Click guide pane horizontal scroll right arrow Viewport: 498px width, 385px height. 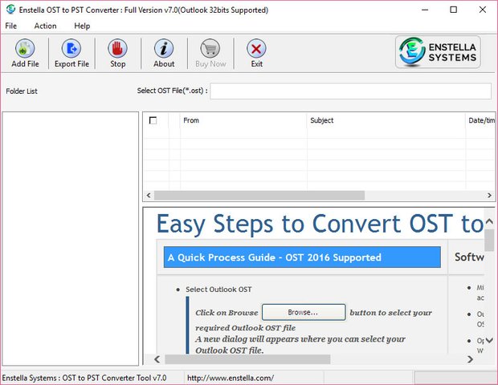click(470, 359)
